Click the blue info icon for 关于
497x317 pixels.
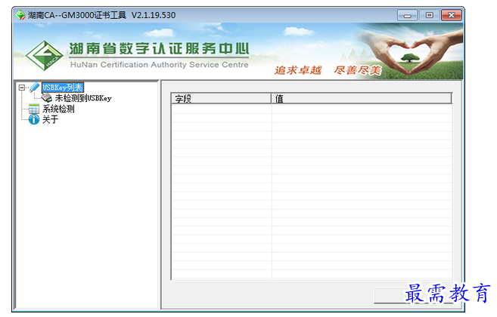tap(34, 119)
